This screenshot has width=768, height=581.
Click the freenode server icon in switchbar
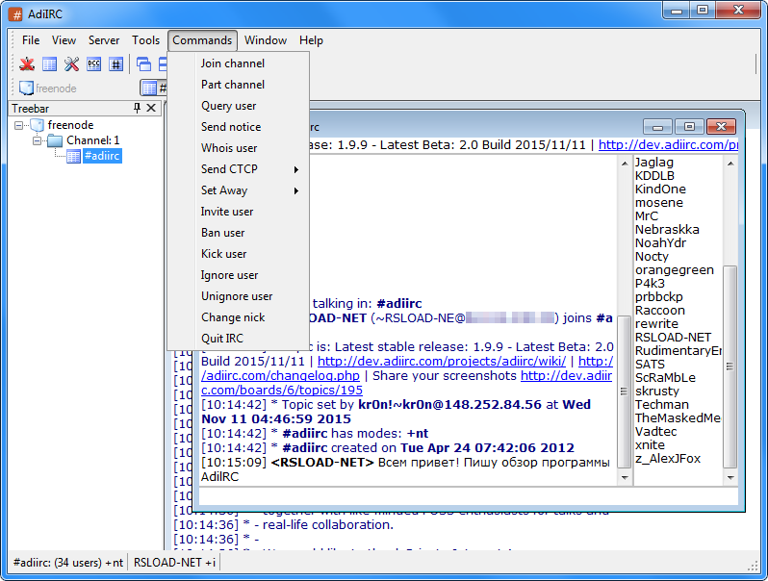click(x=26, y=88)
